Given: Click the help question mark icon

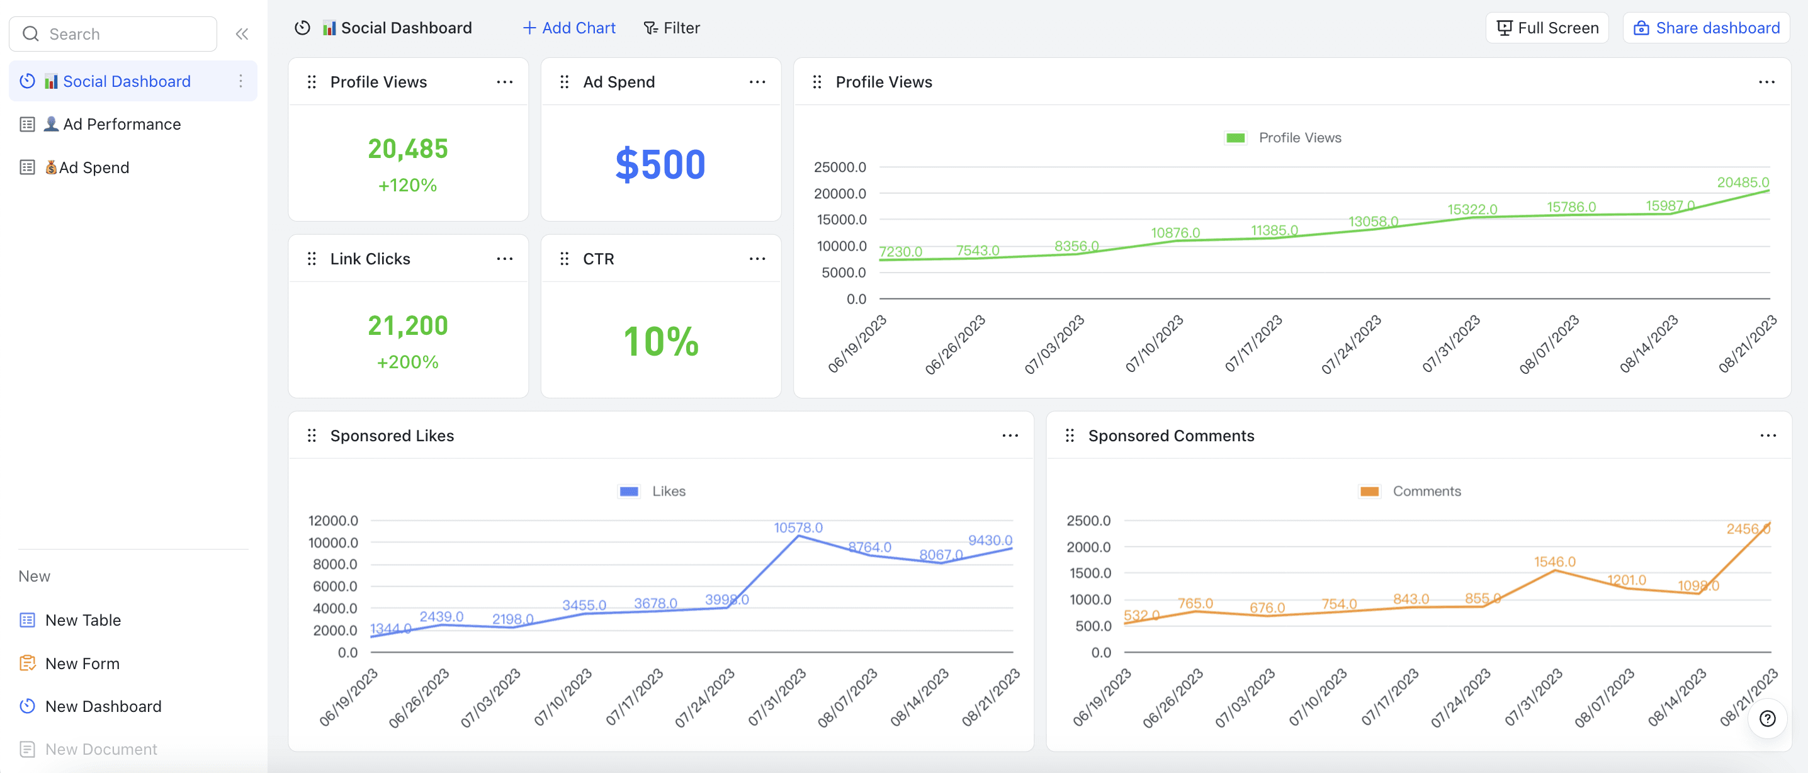Looking at the screenshot, I should click(1767, 718).
